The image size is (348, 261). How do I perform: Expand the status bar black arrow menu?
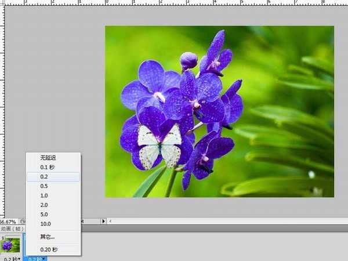104,221
